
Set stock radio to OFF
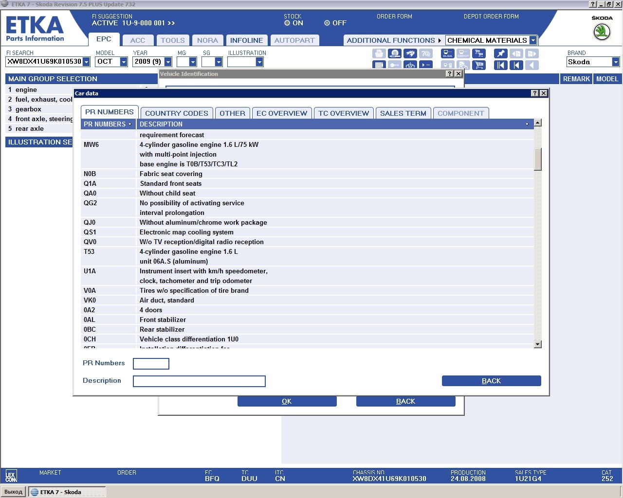tap(327, 23)
